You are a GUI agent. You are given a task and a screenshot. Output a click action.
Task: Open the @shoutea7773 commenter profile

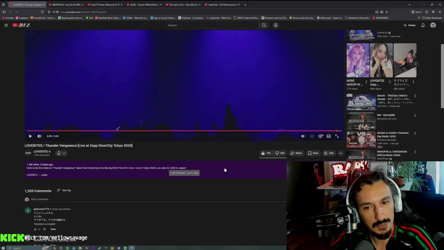(x=41, y=209)
